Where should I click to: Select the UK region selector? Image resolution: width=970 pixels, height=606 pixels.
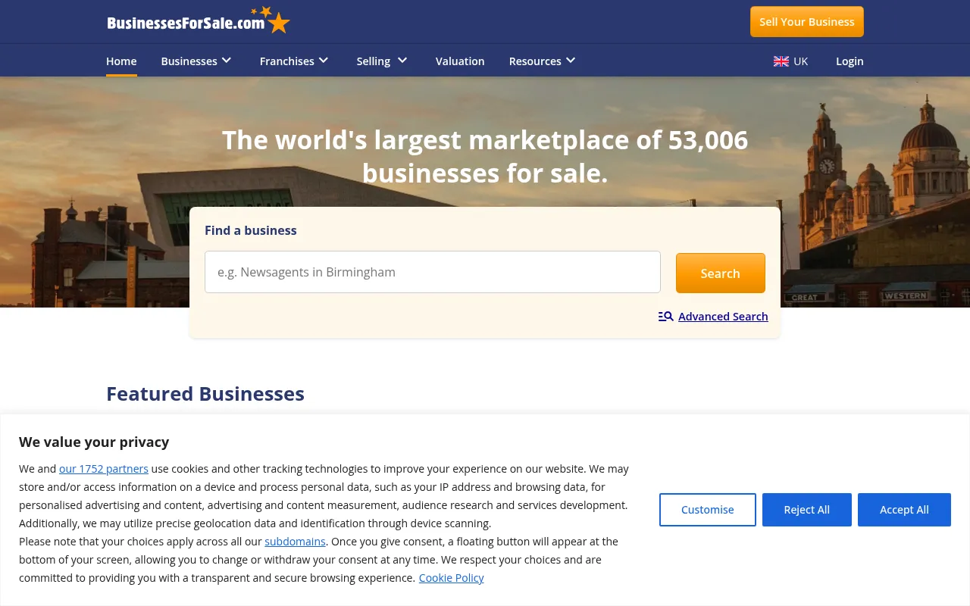pos(791,61)
